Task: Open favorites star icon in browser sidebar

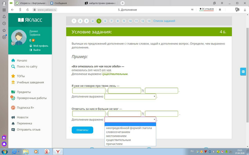Action: (x=4, y=30)
